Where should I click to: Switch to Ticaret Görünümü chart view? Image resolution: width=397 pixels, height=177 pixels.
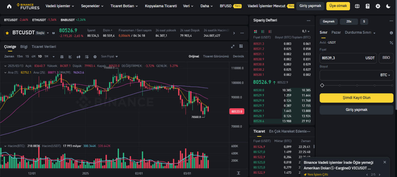pyautogui.click(x=216, y=56)
